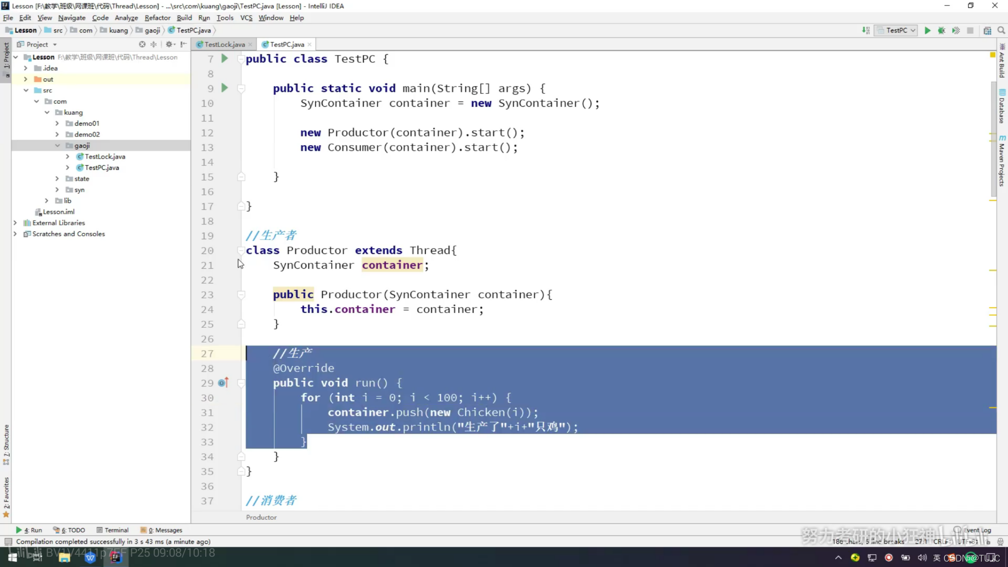
Task: Select Lesson.iml in project tree
Action: [59, 212]
